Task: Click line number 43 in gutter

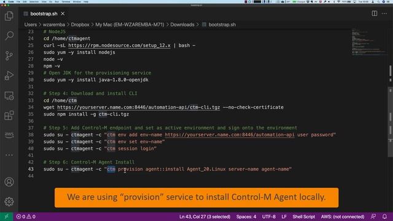Action: (x=31, y=169)
